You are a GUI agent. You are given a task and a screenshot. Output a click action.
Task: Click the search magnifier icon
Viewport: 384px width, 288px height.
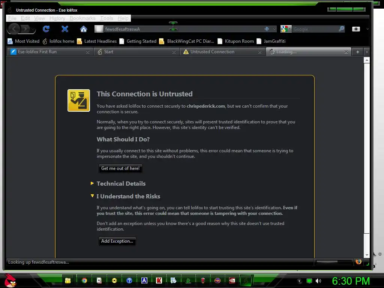pos(341,29)
